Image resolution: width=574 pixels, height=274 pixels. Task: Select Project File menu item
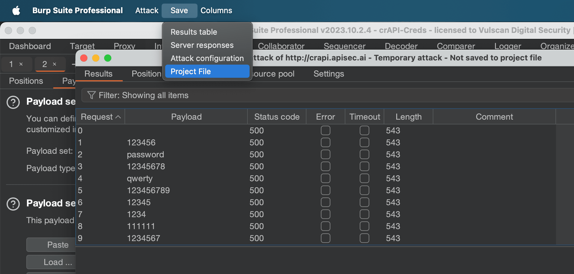[207, 71]
